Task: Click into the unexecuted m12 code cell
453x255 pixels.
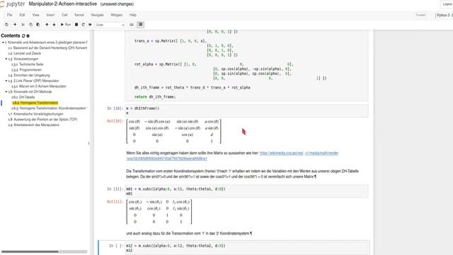Action: (247, 248)
